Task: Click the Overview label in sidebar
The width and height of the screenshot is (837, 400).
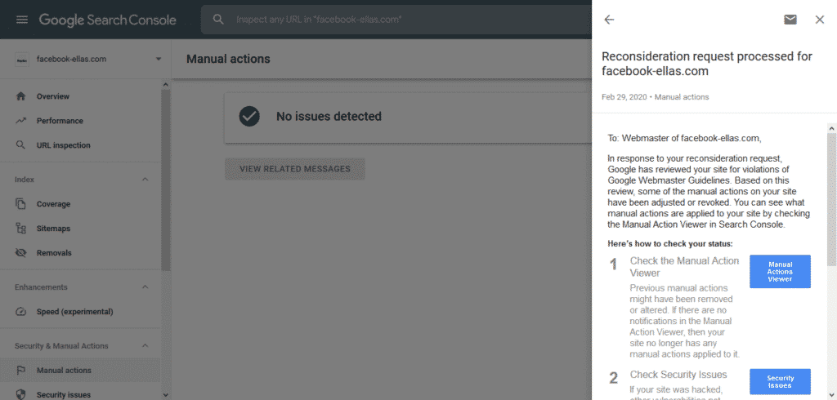Action: [53, 96]
